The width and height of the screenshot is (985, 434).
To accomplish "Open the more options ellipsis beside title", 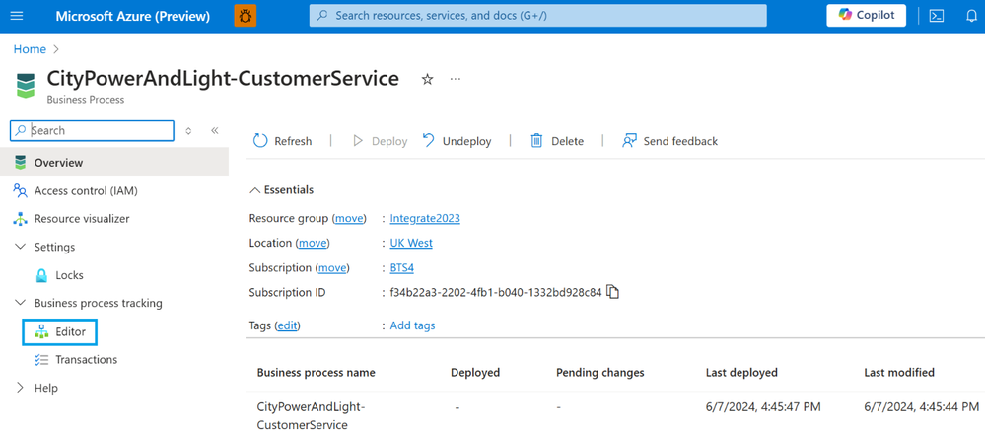I will pyautogui.click(x=457, y=79).
